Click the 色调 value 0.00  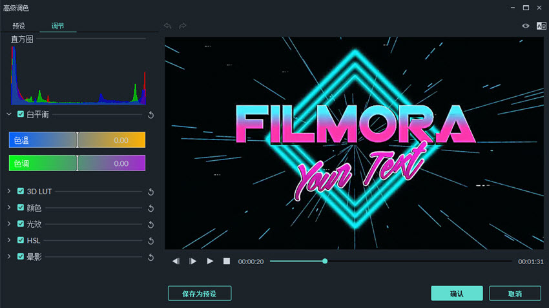coord(121,163)
